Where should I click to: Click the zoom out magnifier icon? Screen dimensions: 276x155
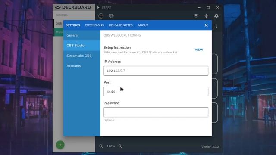[x=101, y=146]
